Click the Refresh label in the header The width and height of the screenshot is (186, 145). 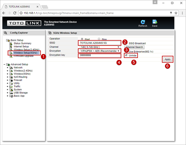pyautogui.click(x=143, y=26)
